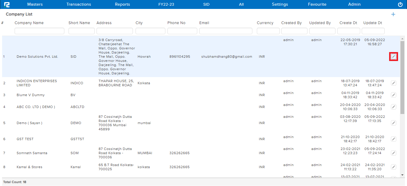Click the power logout icon
Screen dimensions: 407x186
point(400,4)
